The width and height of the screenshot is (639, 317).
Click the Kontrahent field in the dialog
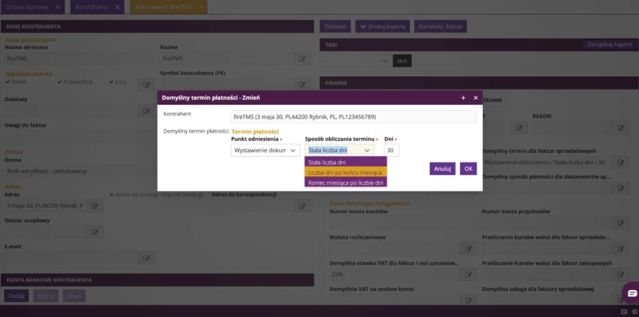(354, 117)
